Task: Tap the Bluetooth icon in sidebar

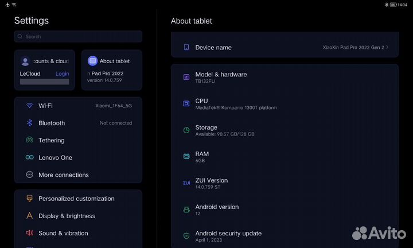Action: pos(29,123)
